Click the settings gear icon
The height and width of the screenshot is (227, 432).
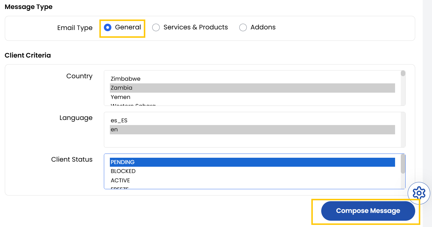coord(419,193)
